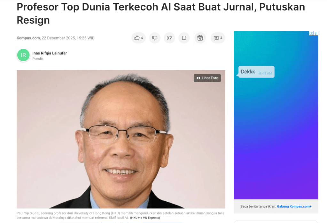Image resolution: width=327 pixels, height=223 pixels.
Task: Click the Dekkk chat bubble ad
Action: click(256, 72)
